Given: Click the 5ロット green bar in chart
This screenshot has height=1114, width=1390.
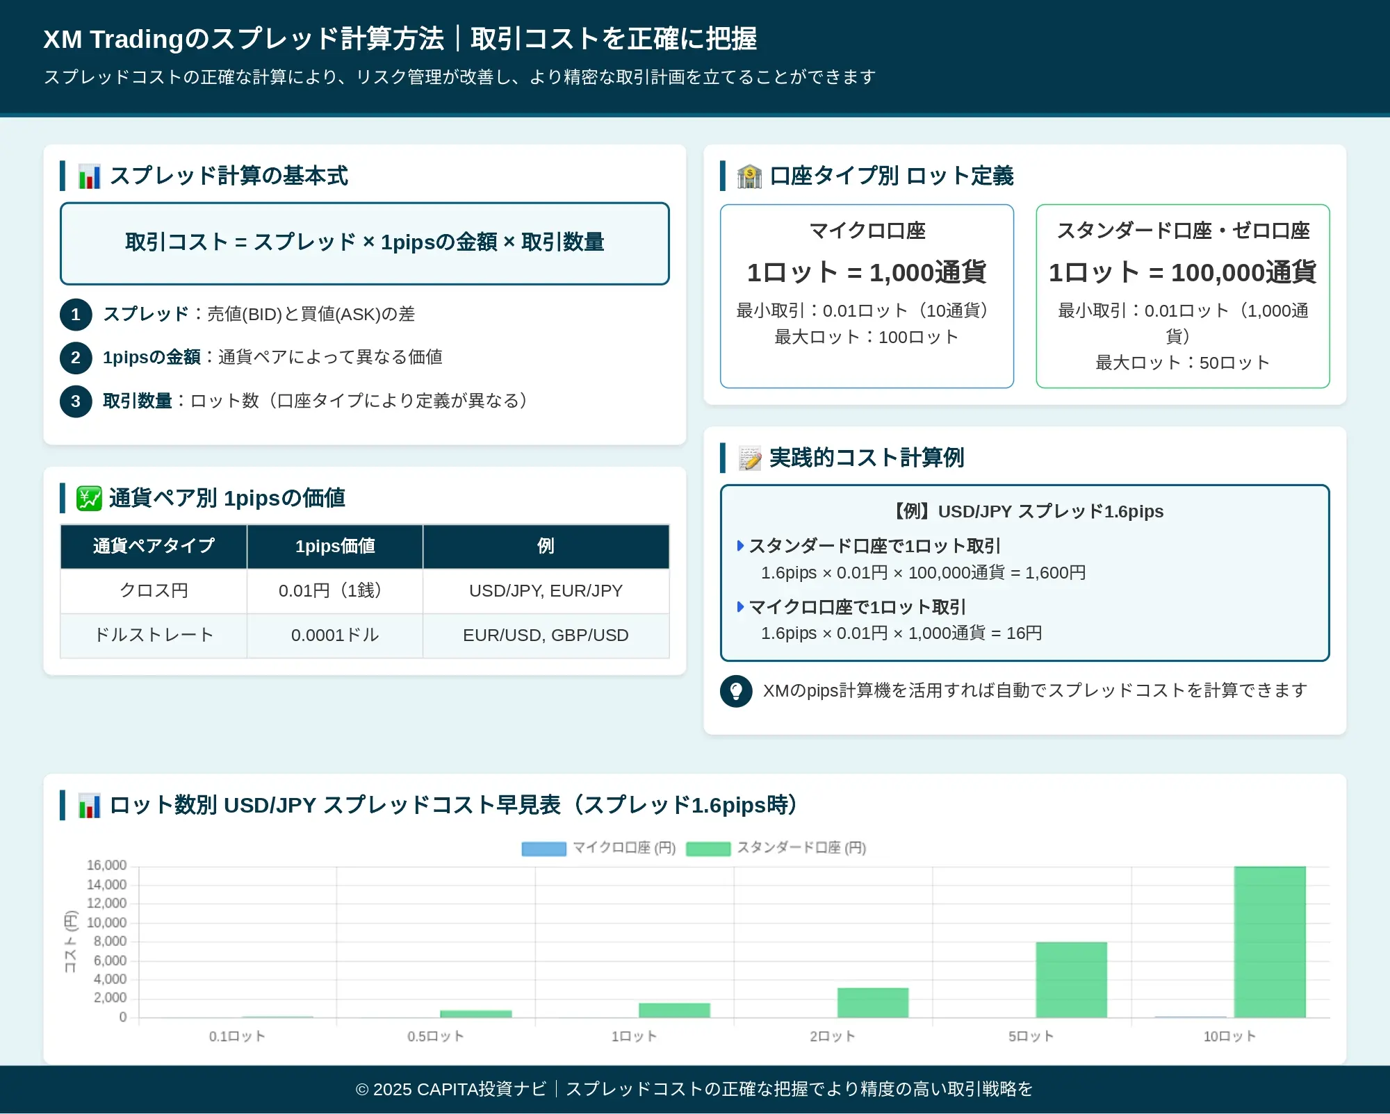Looking at the screenshot, I should 1071,980.
